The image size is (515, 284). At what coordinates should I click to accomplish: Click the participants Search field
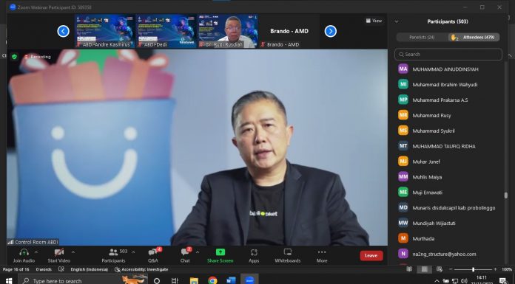click(448, 55)
